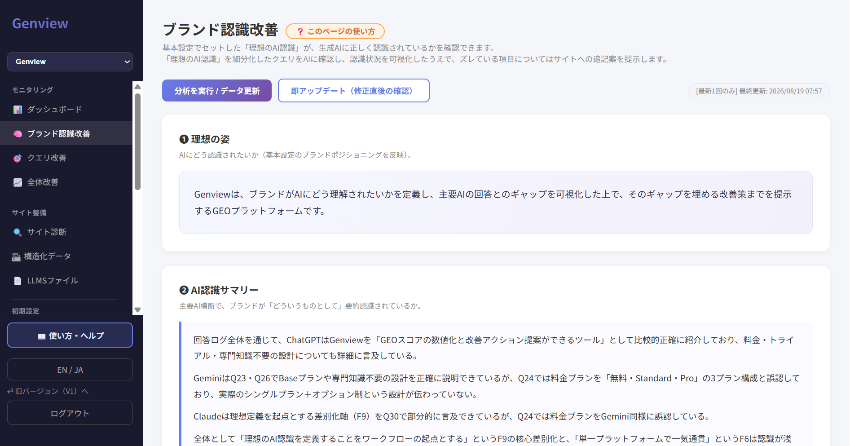Click the document icon beside LLMSファイル

pyautogui.click(x=18, y=281)
